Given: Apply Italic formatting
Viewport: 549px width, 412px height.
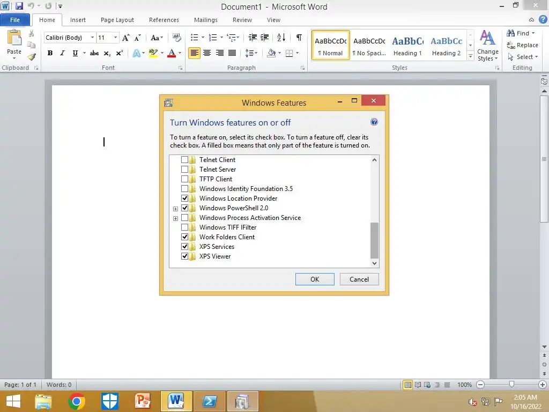Looking at the screenshot, I should pyautogui.click(x=62, y=53).
